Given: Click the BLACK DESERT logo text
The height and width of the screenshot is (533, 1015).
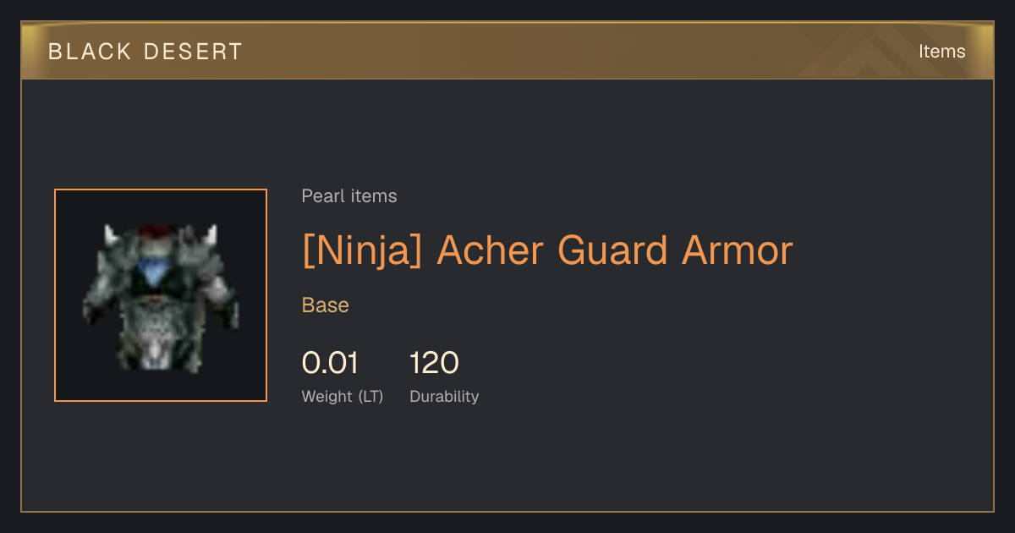Looking at the screenshot, I should click(x=145, y=52).
